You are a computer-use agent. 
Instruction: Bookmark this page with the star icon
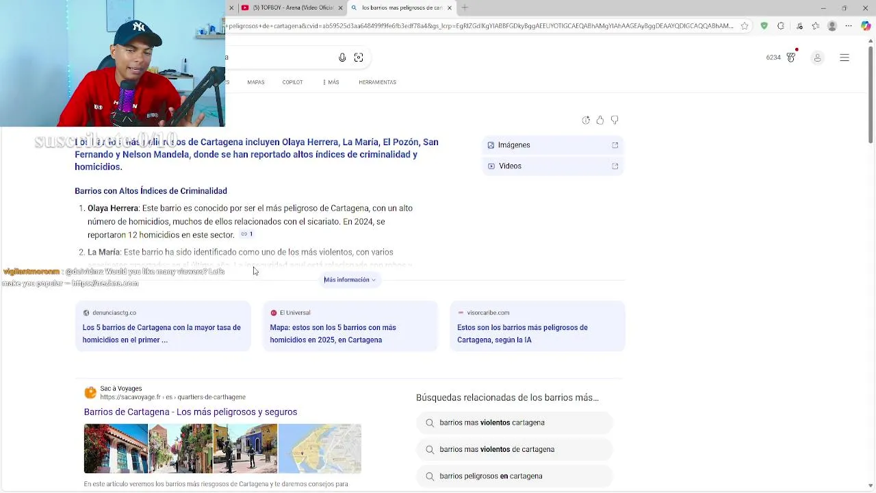coord(745,26)
